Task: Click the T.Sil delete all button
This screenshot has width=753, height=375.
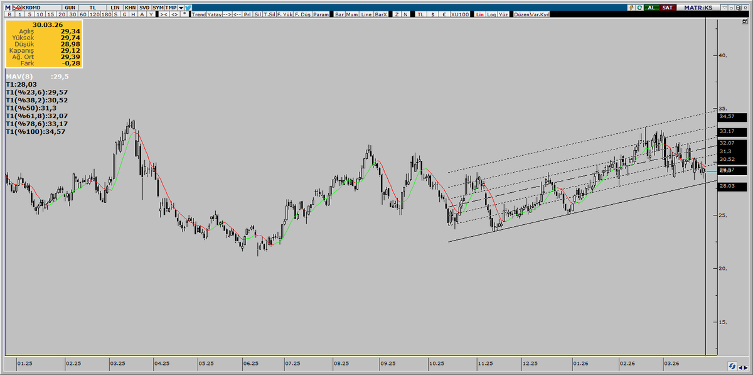Action: pos(269,14)
